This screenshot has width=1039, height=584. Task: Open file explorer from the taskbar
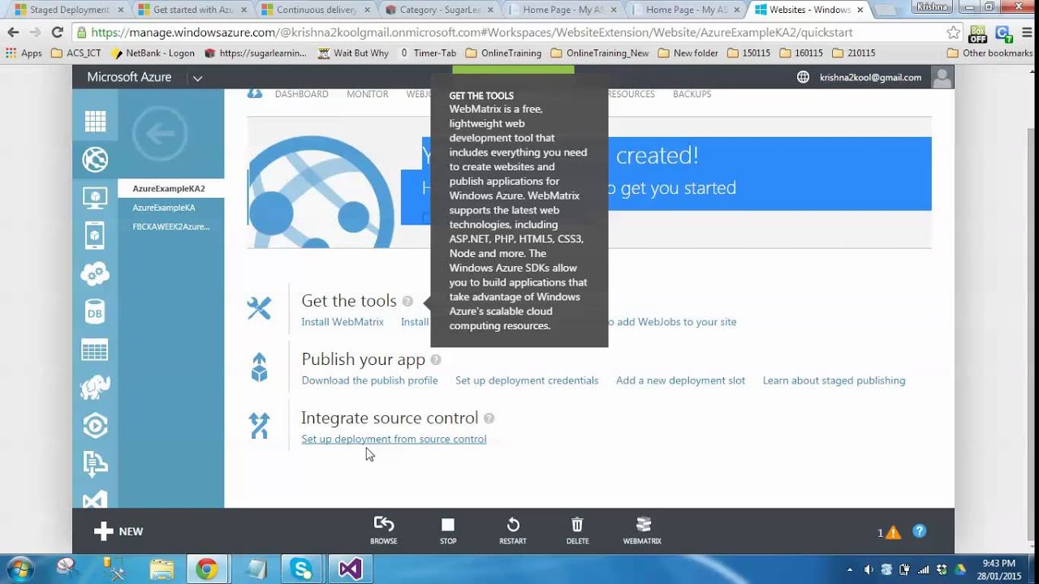[x=162, y=569]
